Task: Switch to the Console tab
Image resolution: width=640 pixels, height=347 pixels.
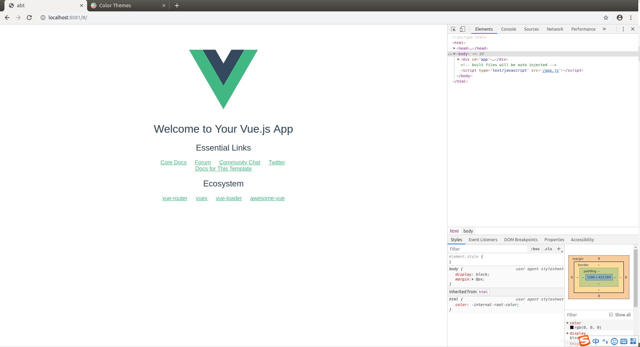Action: (x=508, y=29)
